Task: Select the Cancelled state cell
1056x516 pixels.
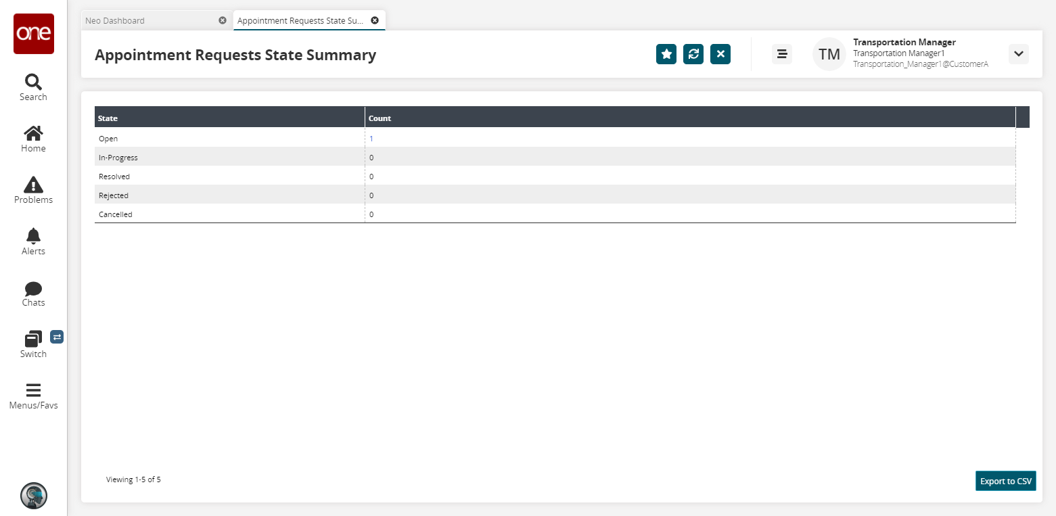Action: click(229, 214)
